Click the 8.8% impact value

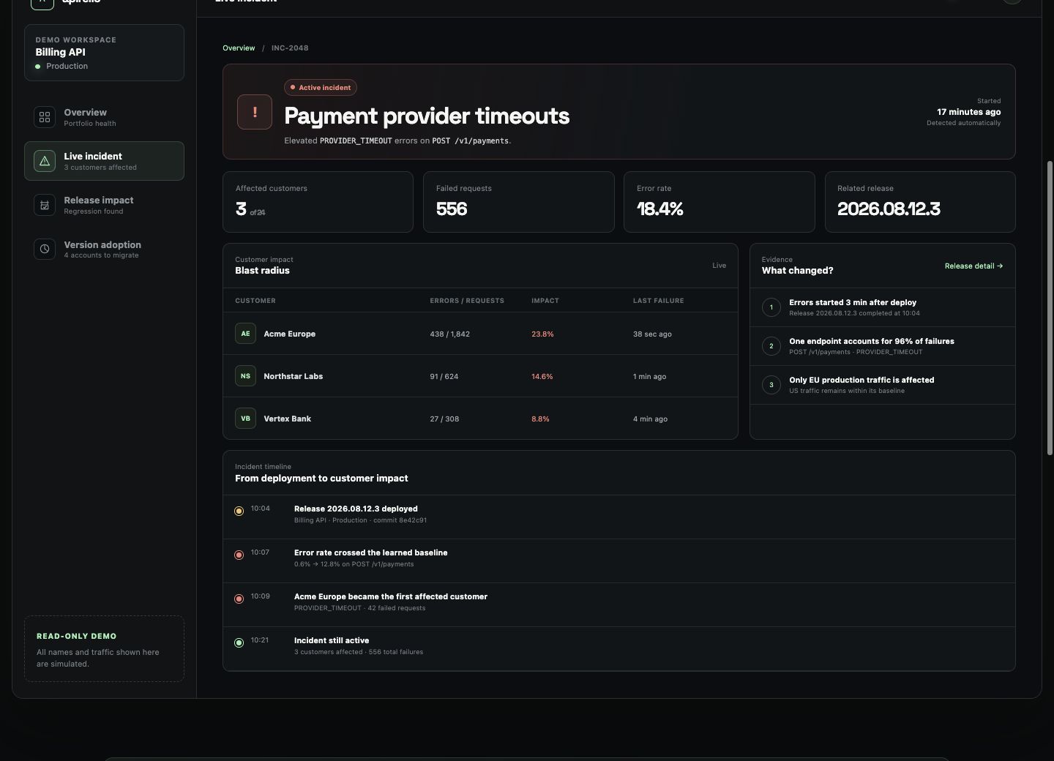click(x=540, y=419)
